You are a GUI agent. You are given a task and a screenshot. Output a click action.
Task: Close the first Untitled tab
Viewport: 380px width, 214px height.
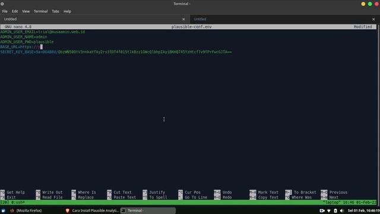(x=183, y=19)
